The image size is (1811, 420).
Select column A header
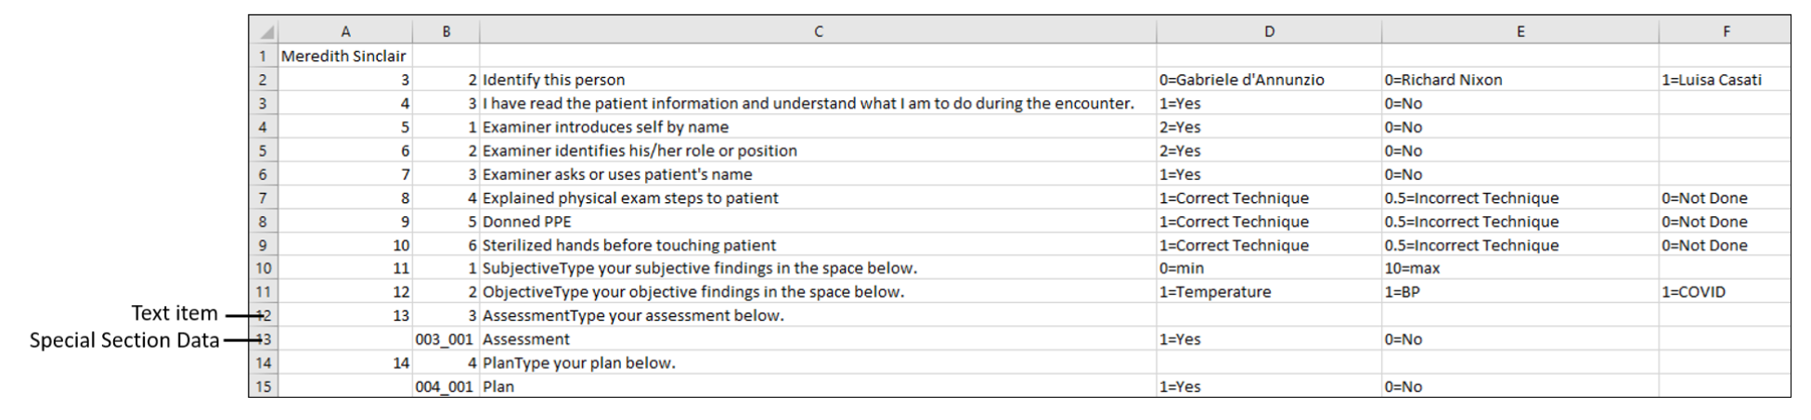pyautogui.click(x=345, y=32)
